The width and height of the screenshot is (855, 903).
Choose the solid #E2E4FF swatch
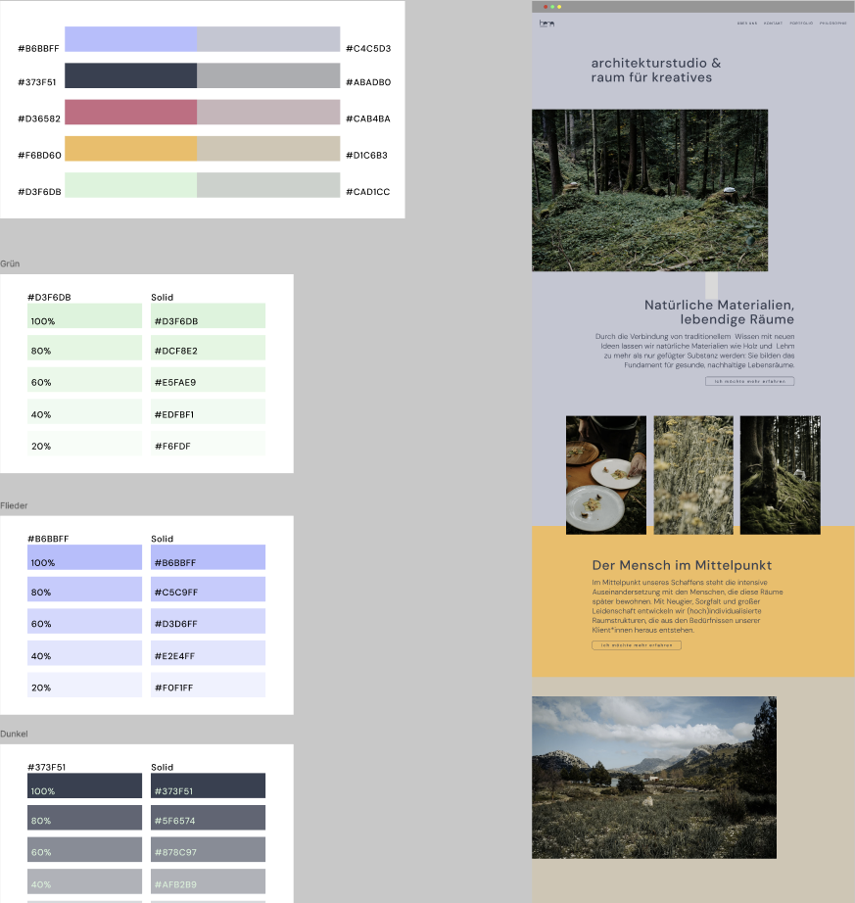pyautogui.click(x=209, y=653)
